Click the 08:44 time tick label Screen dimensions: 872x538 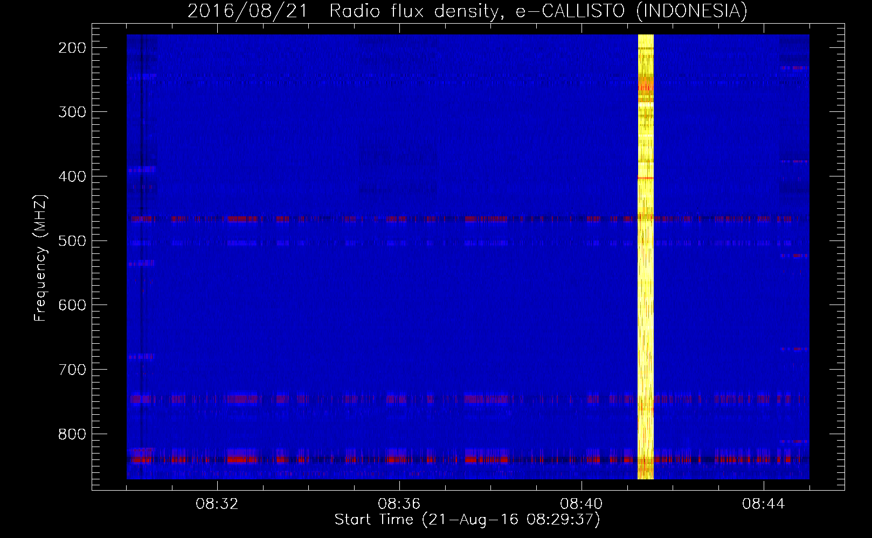point(764,504)
